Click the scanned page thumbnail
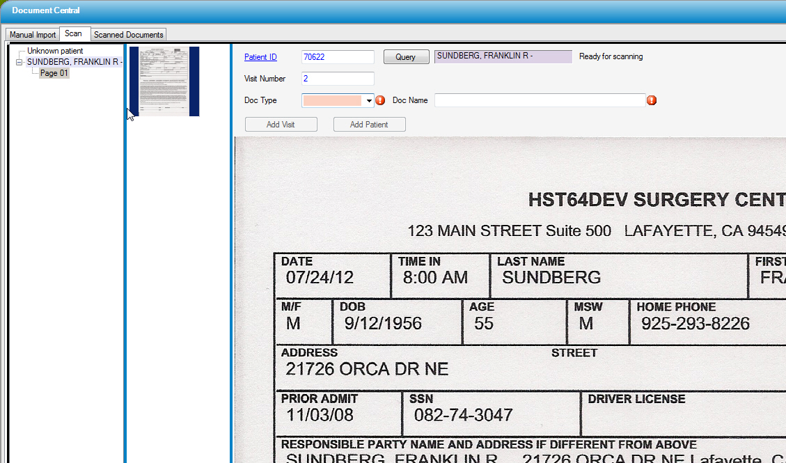This screenshot has width=786, height=463. (164, 81)
